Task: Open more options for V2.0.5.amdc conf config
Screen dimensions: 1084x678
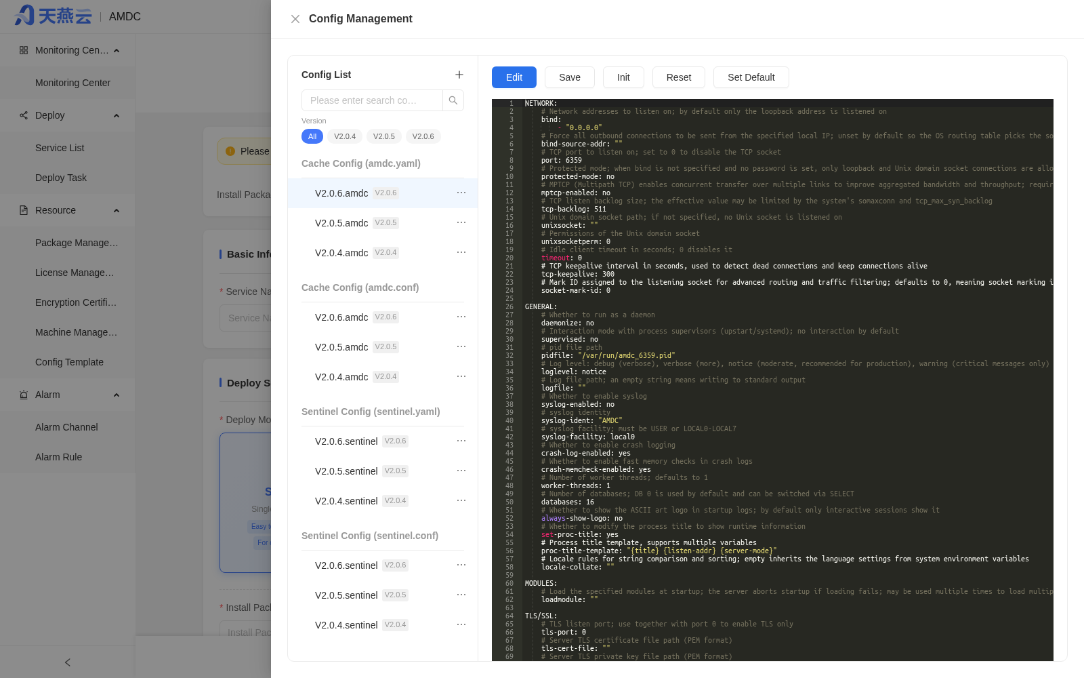Action: coord(461,346)
